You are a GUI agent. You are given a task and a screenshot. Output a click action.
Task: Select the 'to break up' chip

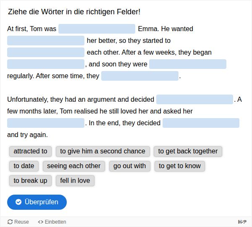[x=30, y=181]
